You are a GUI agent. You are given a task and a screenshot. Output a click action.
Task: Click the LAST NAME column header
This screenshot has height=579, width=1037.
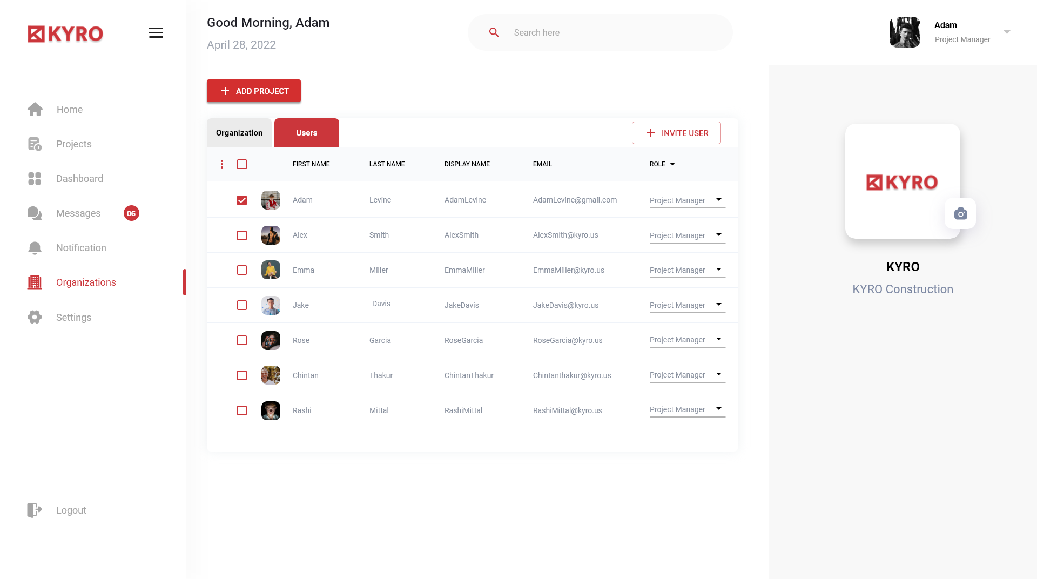click(387, 164)
